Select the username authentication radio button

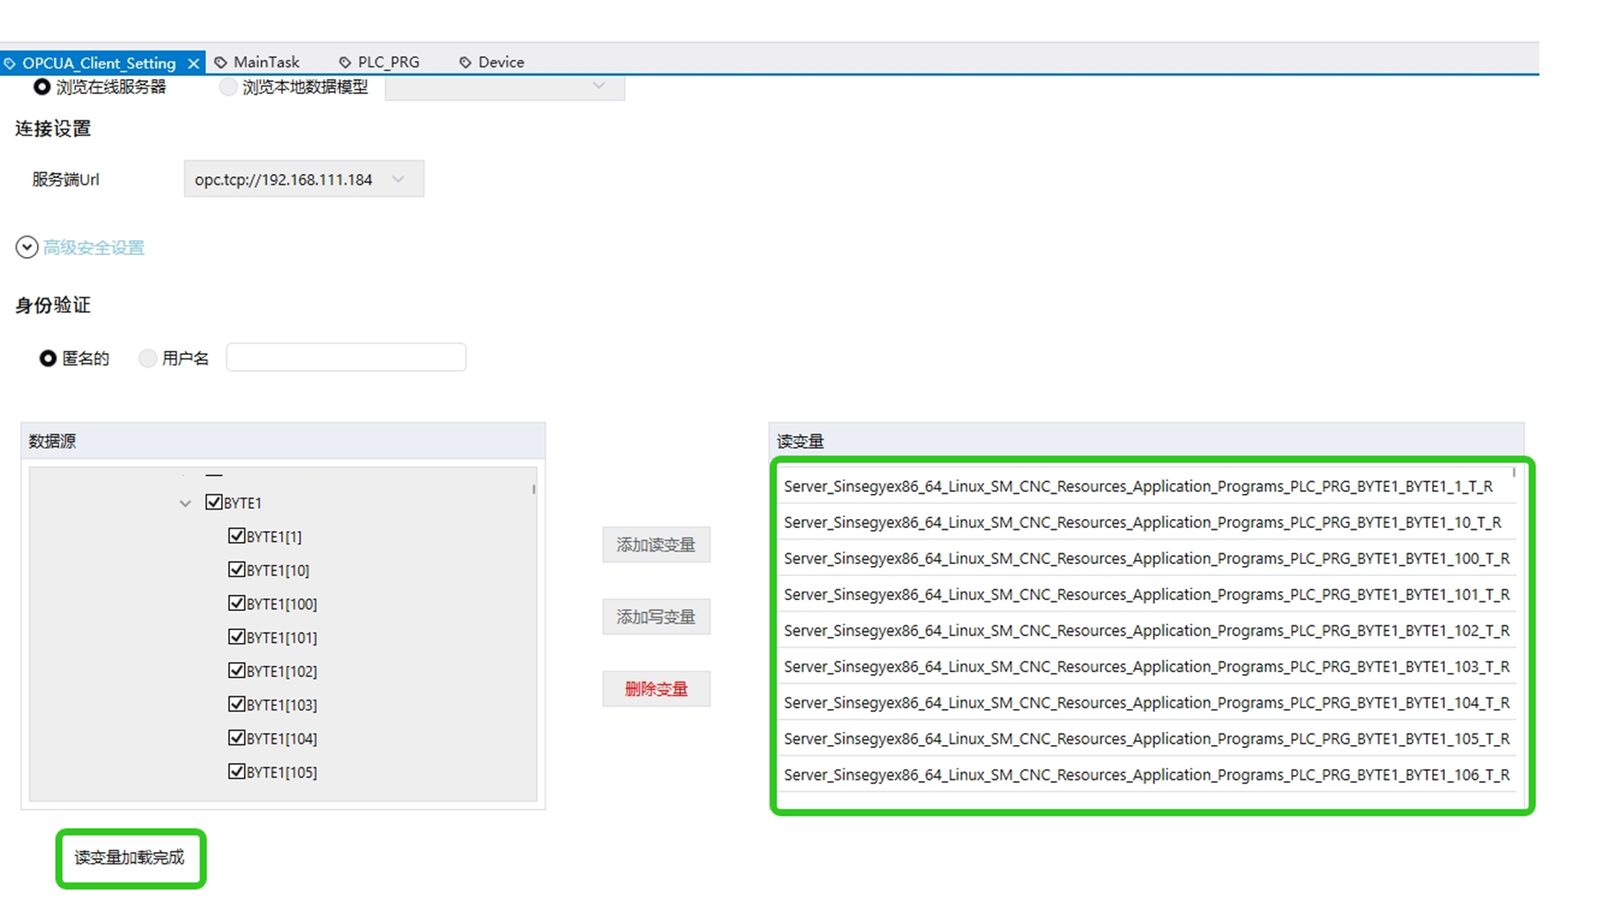[x=148, y=358]
